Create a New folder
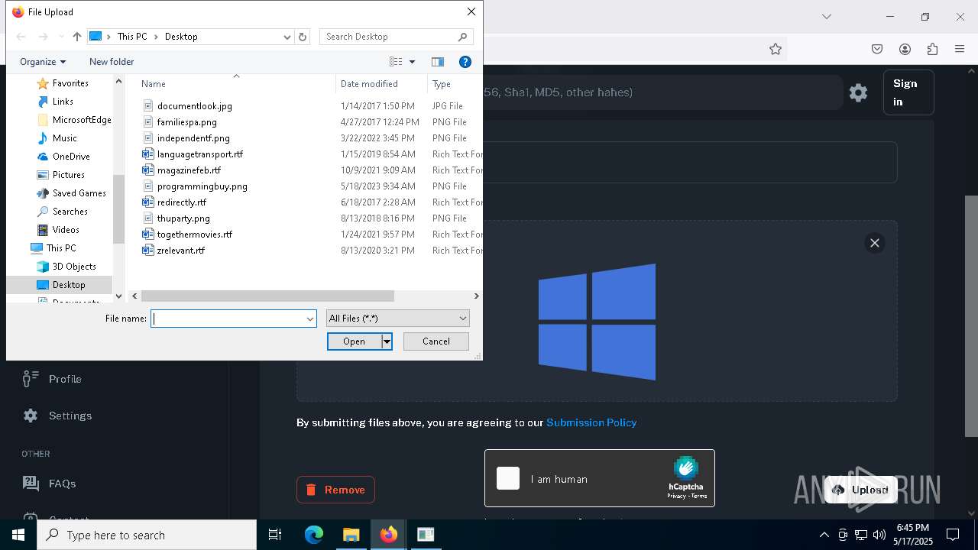The width and height of the screenshot is (978, 550). (112, 62)
